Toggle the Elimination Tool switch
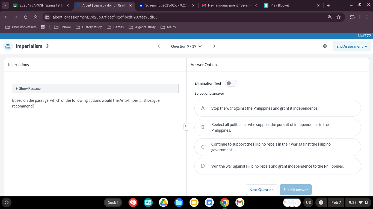 coord(231,83)
